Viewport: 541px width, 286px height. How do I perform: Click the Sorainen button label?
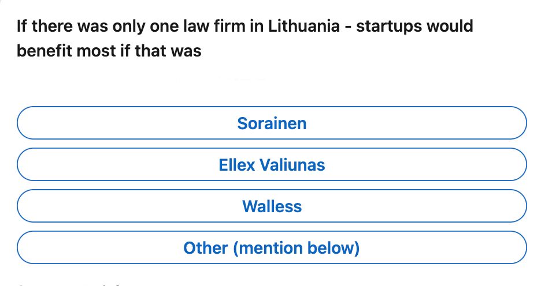pyautogui.click(x=272, y=123)
